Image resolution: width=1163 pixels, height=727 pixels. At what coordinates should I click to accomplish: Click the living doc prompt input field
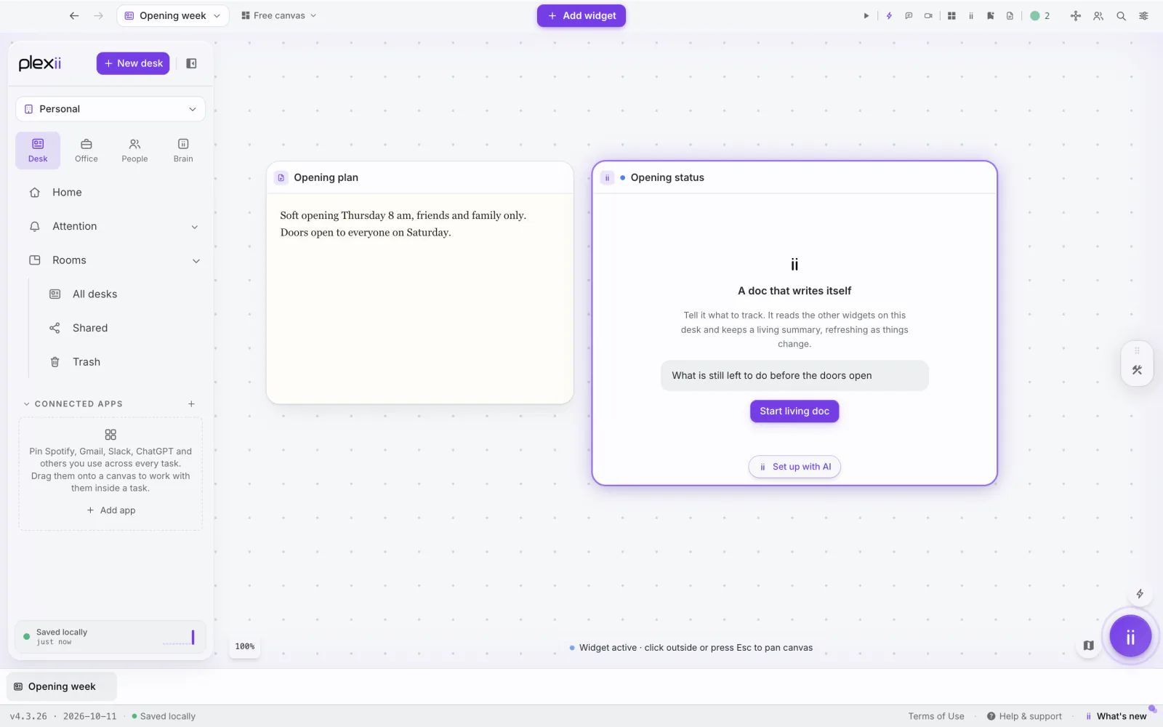(794, 376)
